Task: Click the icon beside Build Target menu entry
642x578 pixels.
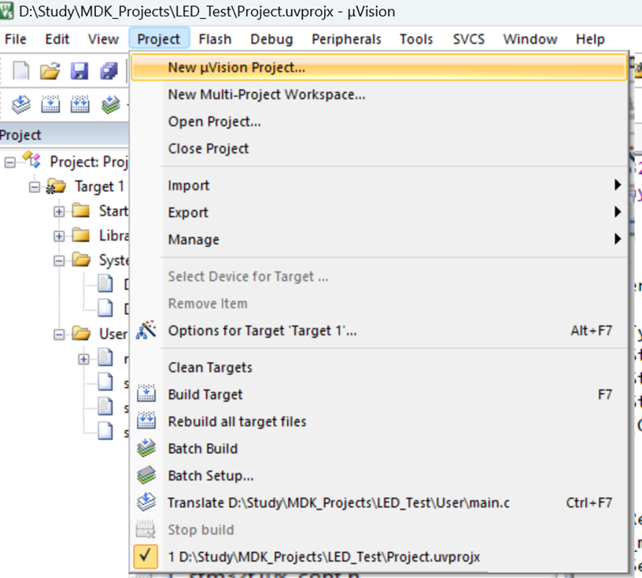Action: (x=146, y=393)
